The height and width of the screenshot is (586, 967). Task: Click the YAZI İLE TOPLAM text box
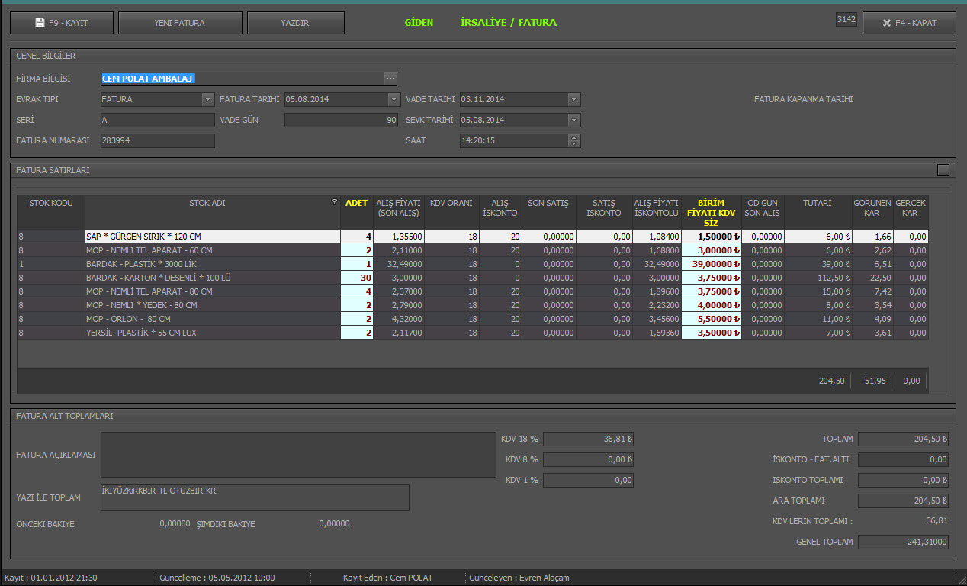(255, 497)
